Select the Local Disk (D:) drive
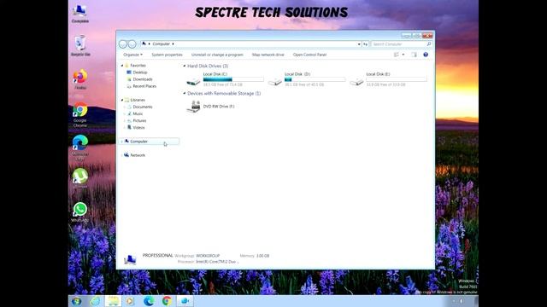The height and width of the screenshot is (307, 547). (307, 79)
